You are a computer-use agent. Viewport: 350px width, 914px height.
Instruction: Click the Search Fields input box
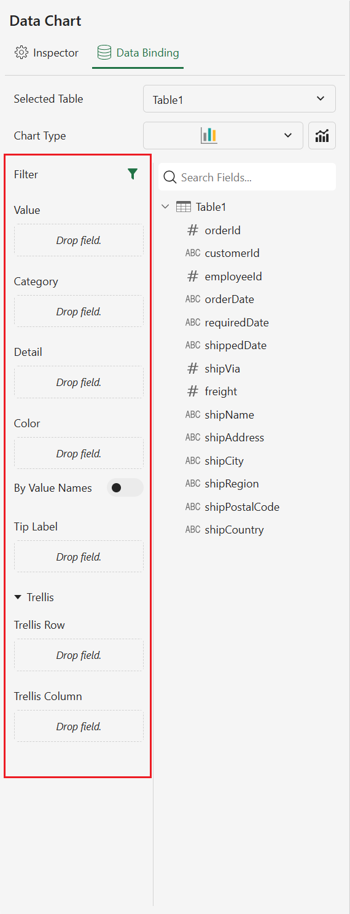(247, 178)
